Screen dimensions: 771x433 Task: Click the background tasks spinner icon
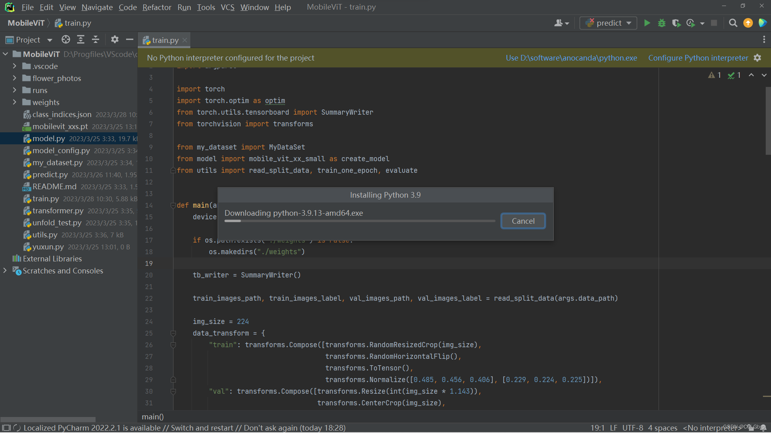click(x=17, y=428)
